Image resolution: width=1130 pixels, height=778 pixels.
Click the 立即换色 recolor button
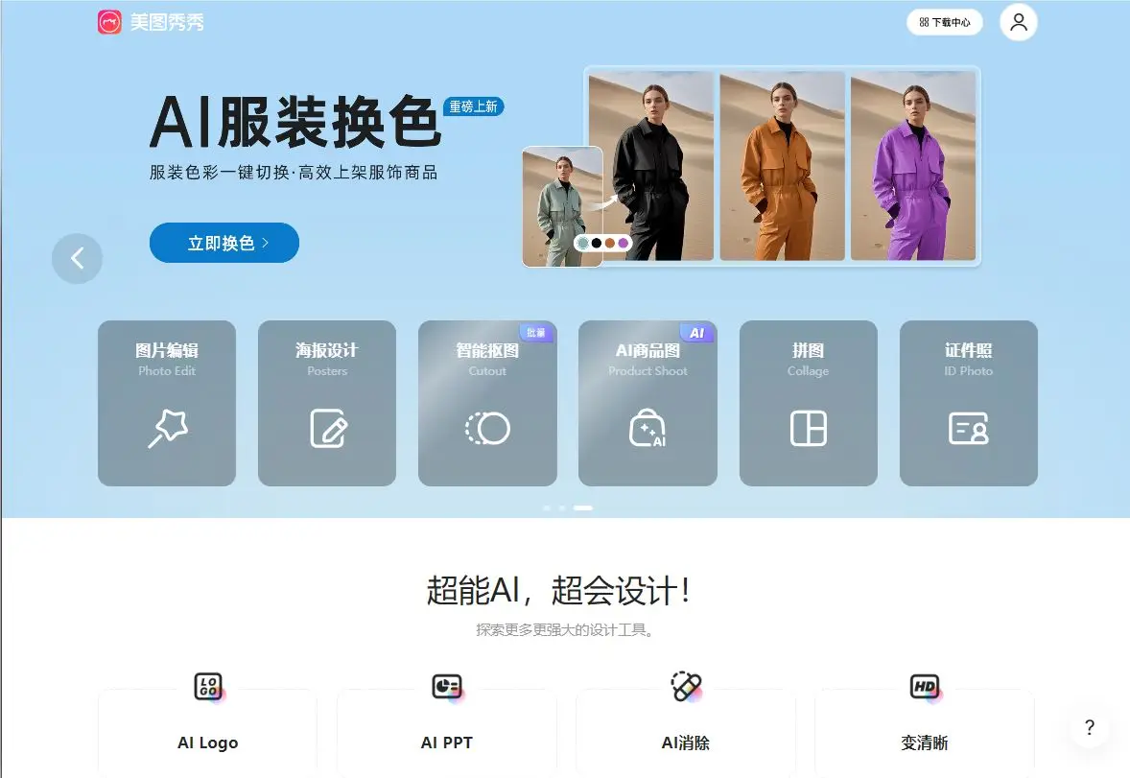click(224, 243)
